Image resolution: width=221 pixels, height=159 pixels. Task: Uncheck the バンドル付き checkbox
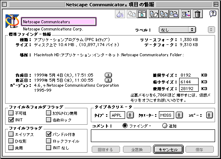[x=49, y=134]
